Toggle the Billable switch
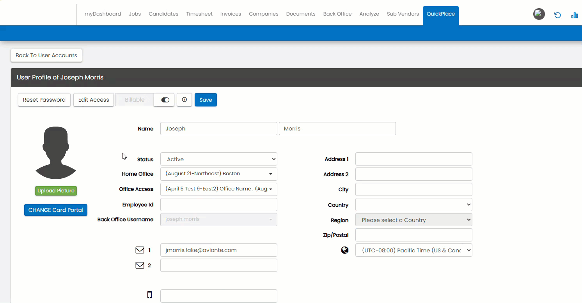Image resolution: width=582 pixels, height=303 pixels. coord(165,100)
